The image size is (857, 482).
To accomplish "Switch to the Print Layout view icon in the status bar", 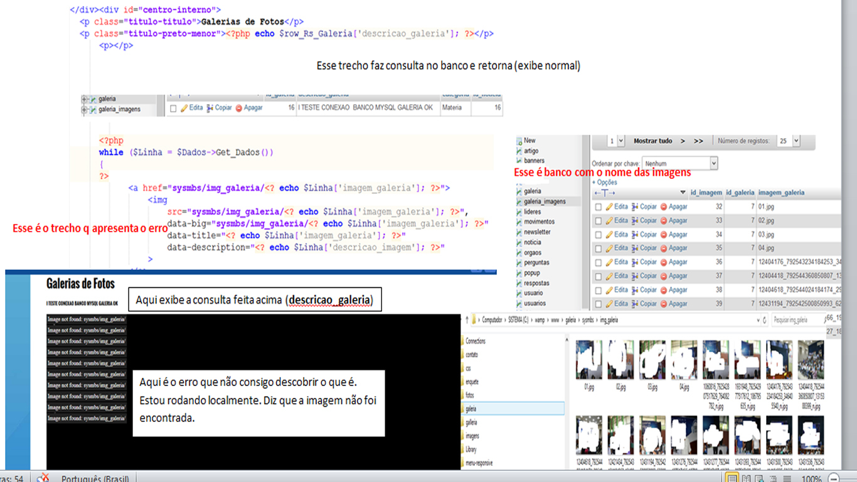I will 732,478.
